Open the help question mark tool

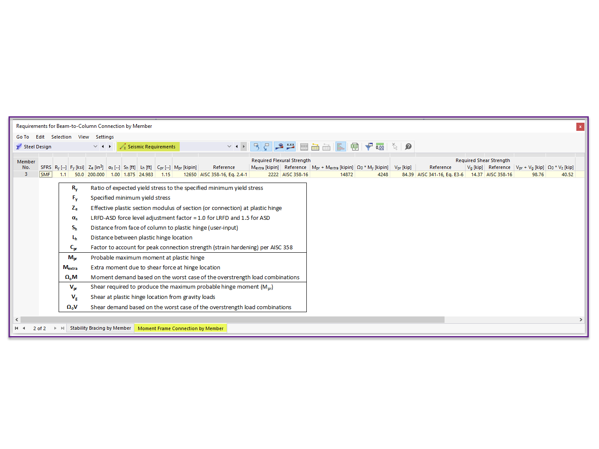point(408,146)
